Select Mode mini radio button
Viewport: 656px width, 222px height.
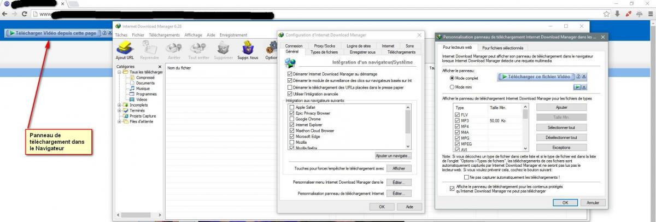click(452, 87)
